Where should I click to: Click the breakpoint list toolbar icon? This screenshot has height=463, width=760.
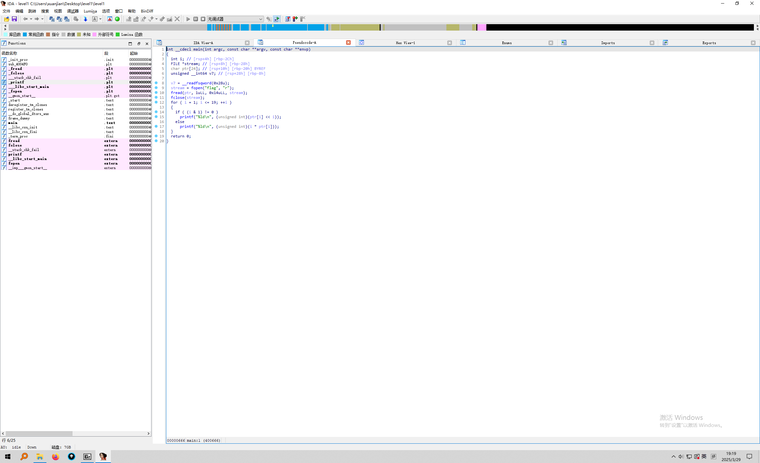tap(288, 19)
